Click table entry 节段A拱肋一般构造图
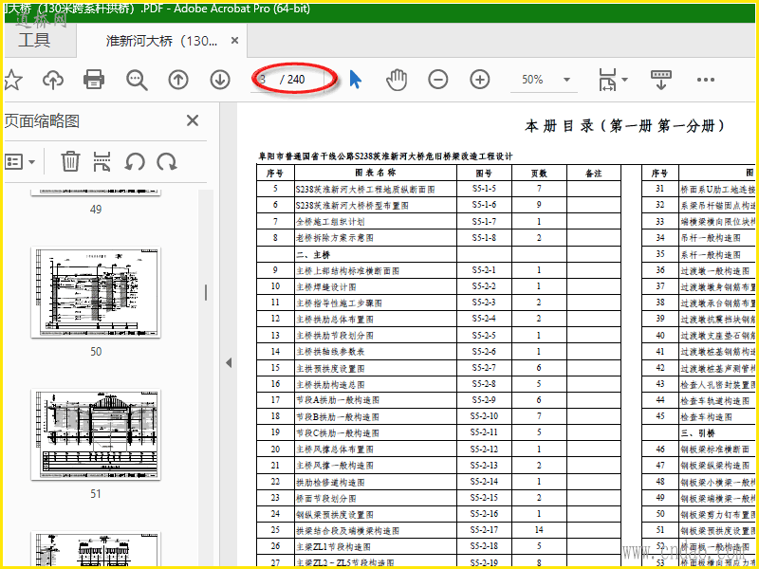 [x=338, y=400]
